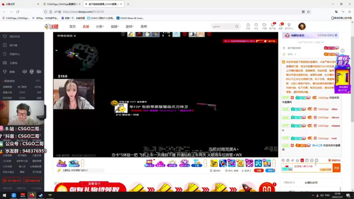Go to 首页 in top navigation
This screenshot has width=354, height=199.
[x=73, y=27]
